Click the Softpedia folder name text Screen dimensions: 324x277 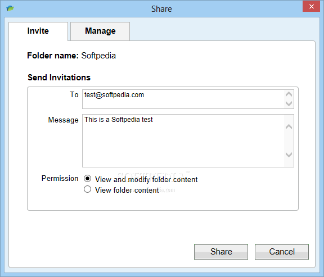(98, 56)
